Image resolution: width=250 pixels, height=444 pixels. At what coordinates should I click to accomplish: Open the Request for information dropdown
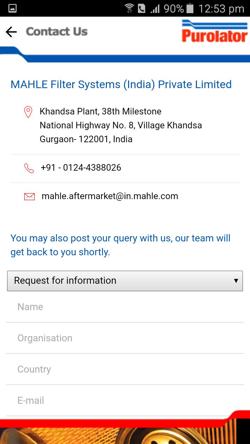(x=125, y=281)
